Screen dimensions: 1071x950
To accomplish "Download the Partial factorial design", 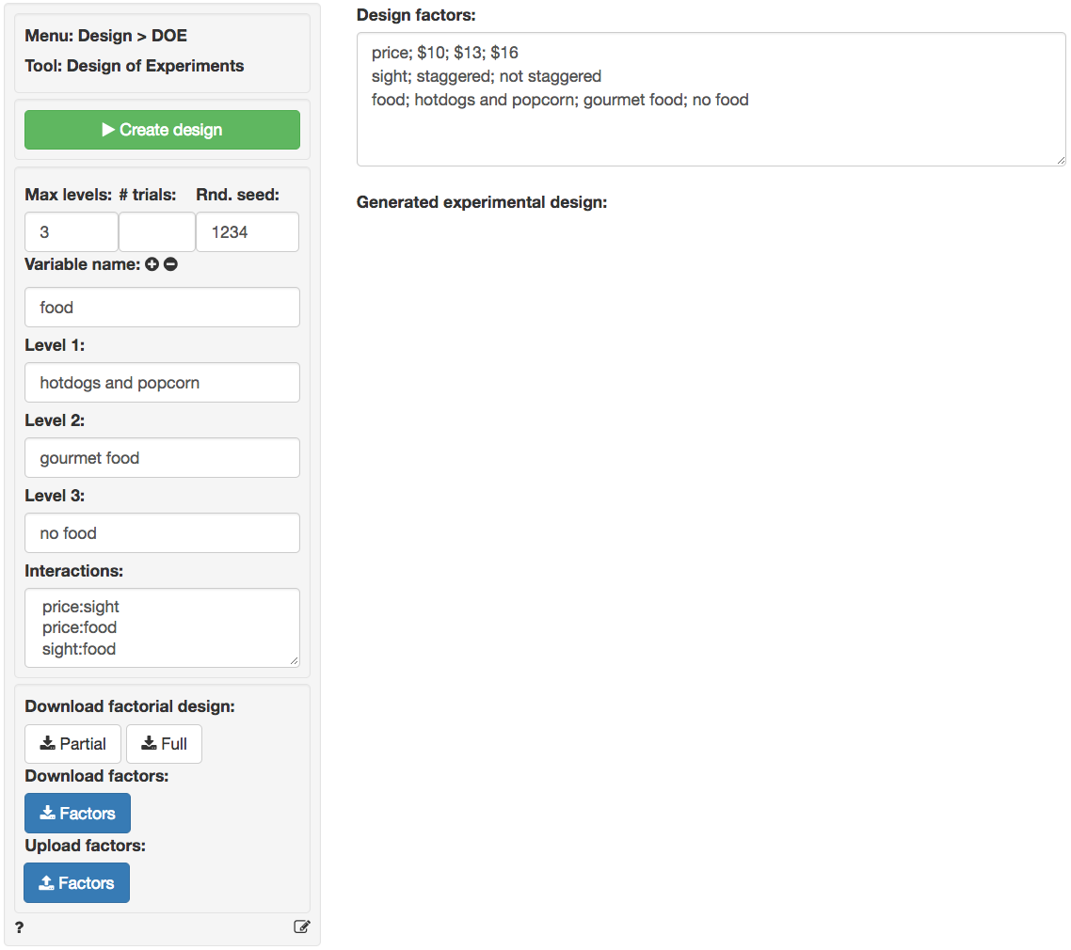I will pos(72,744).
